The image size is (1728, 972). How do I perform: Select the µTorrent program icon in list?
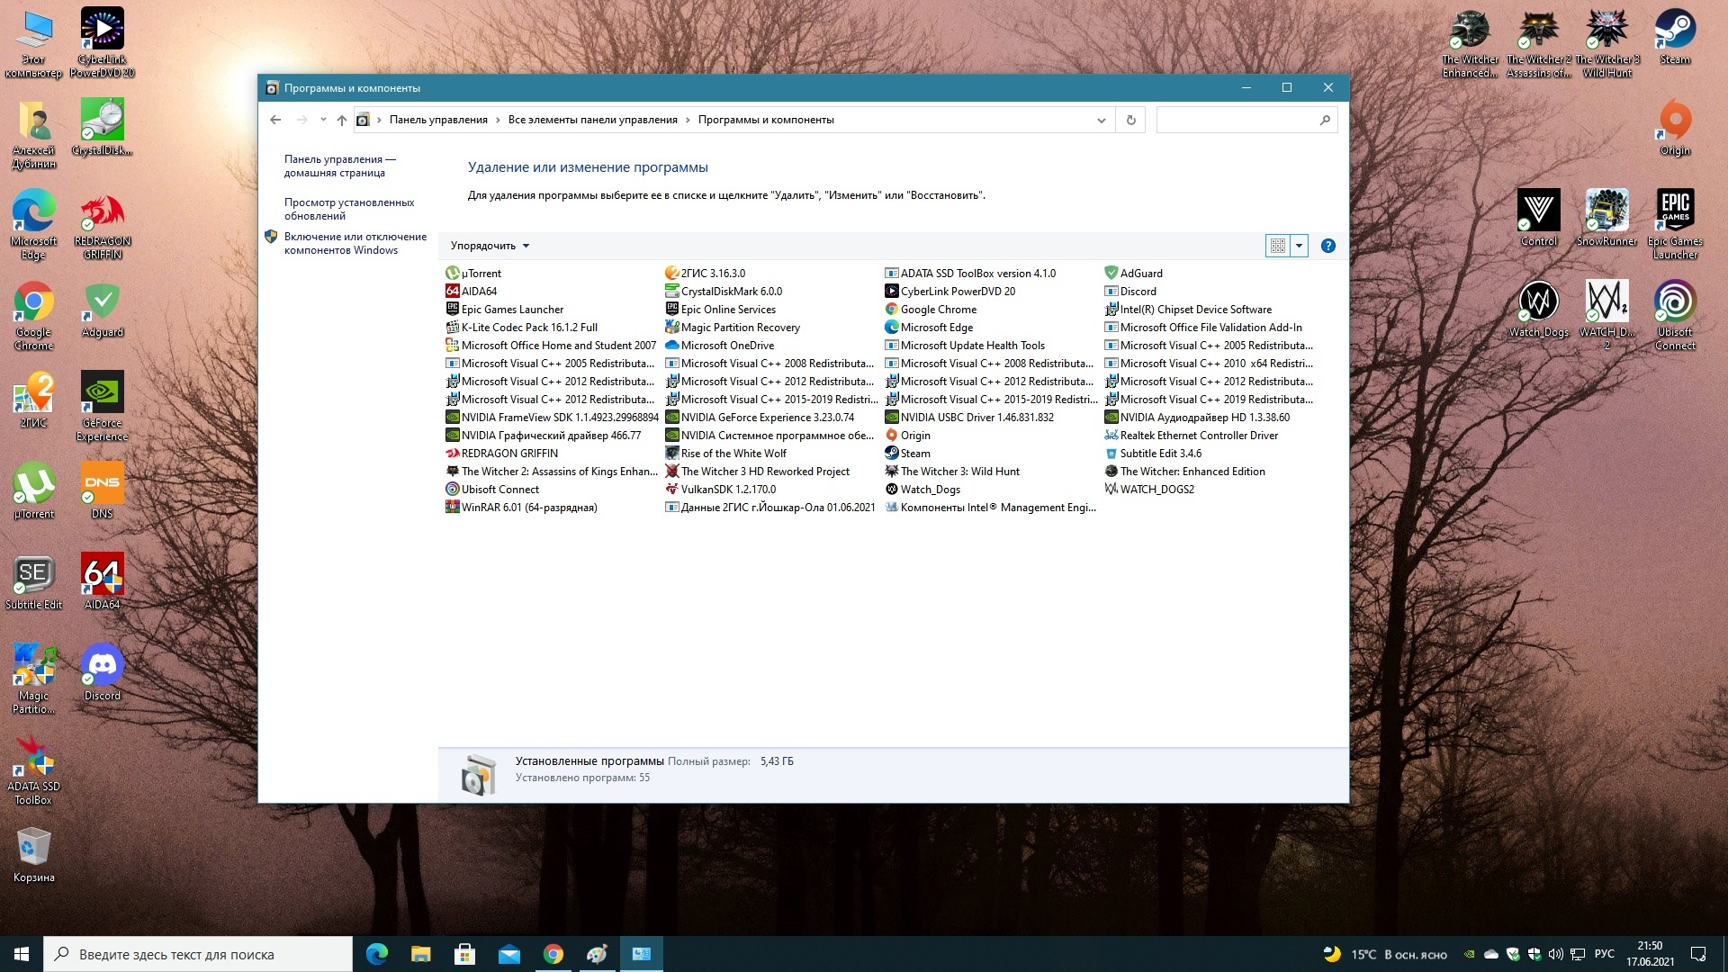coord(452,273)
